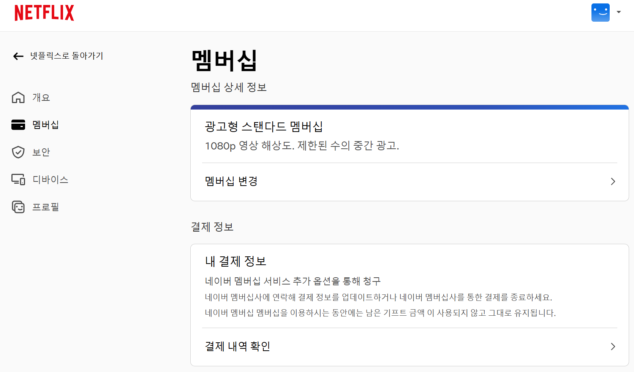Click the devices icon for 디바이스
Viewport: 634px width, 372px height.
(x=18, y=180)
